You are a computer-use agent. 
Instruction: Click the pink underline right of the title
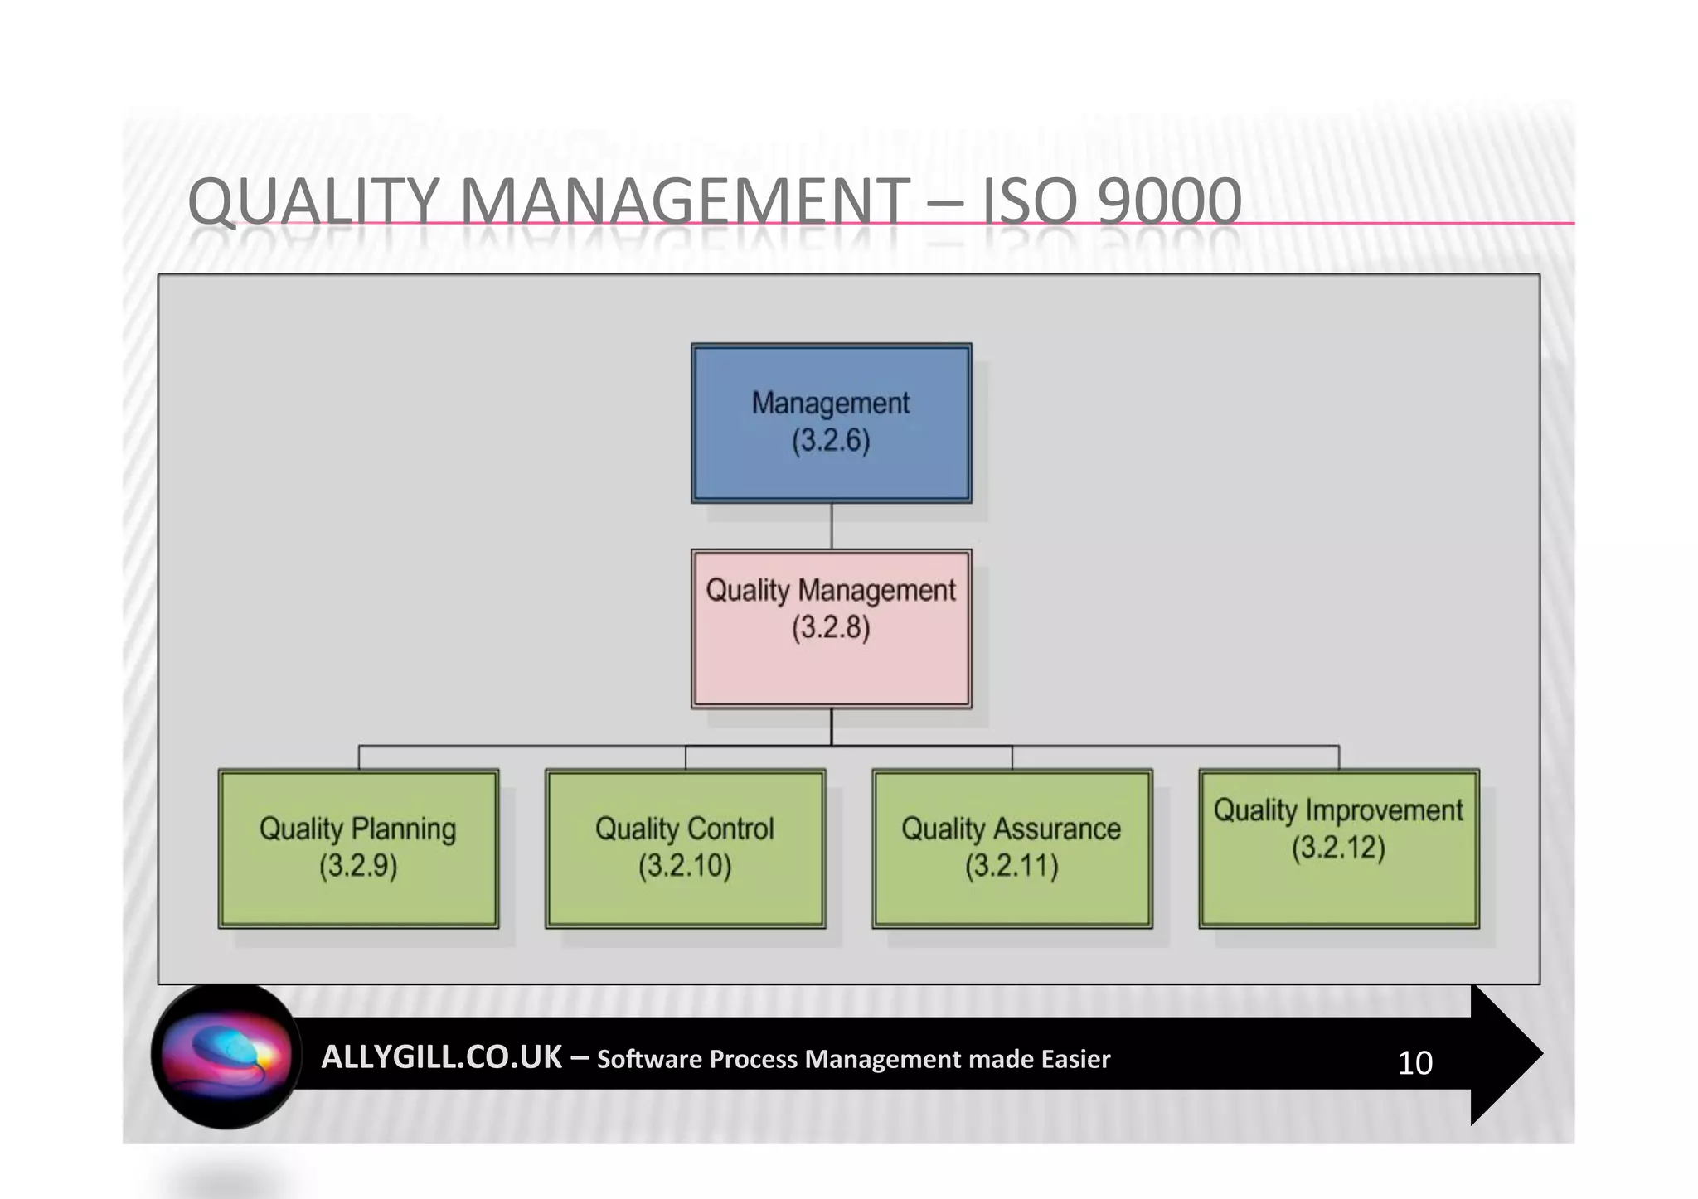[1409, 223]
